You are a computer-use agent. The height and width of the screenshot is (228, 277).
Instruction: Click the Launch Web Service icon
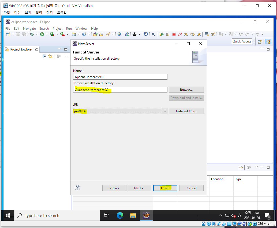pos(127,34)
